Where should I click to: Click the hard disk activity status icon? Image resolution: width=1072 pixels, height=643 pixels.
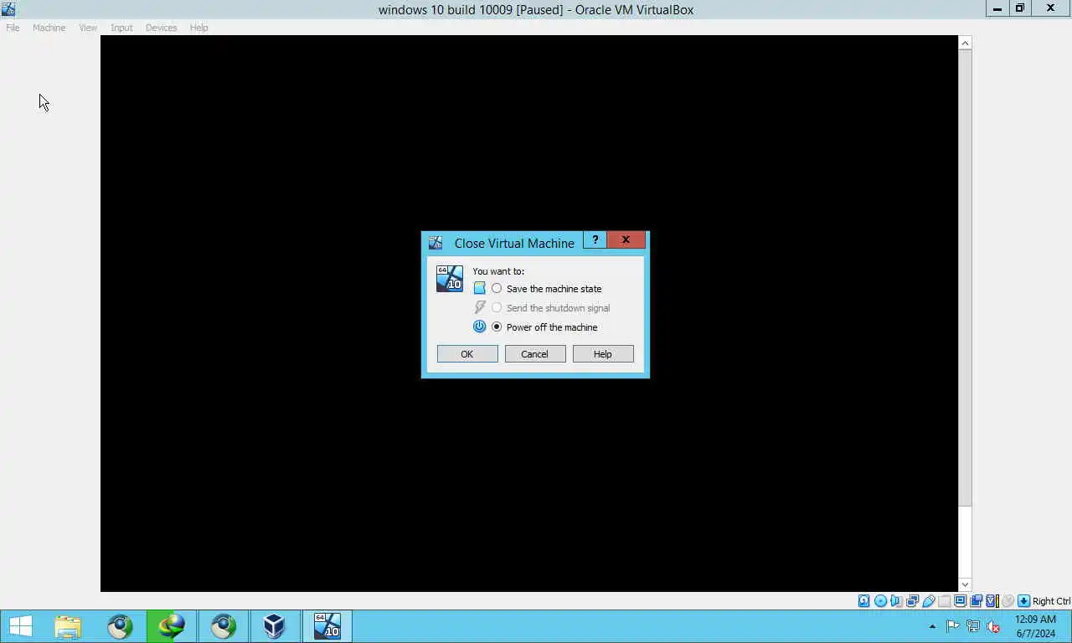[x=863, y=601]
